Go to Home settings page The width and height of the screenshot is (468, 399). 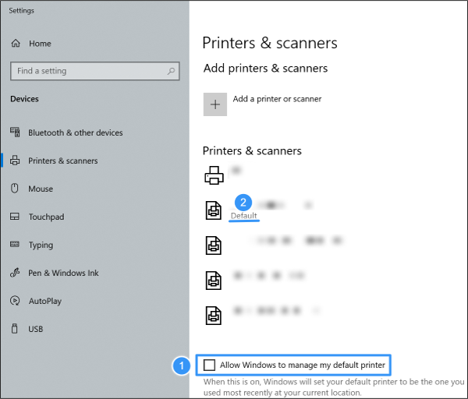[x=40, y=44]
